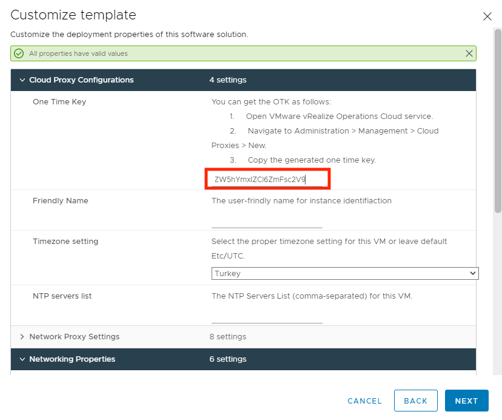Screen dimensions: 502x420
Task: Expand Network Proxy Settings chevron
Action: [22, 337]
